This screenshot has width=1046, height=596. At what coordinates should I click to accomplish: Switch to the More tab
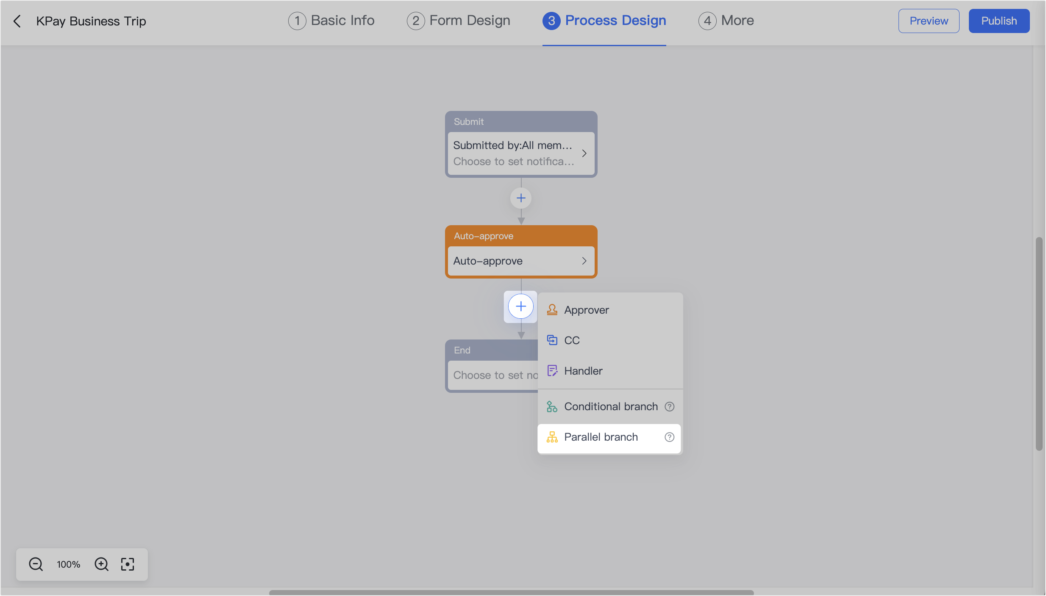(x=725, y=20)
